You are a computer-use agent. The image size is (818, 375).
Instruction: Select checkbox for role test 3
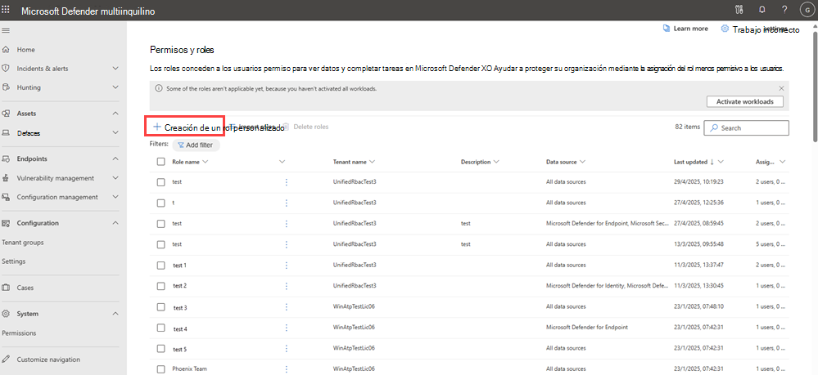coord(160,306)
